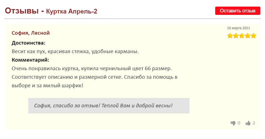Click the dislike count 0
The height and width of the screenshot is (139, 265).
[239, 123]
